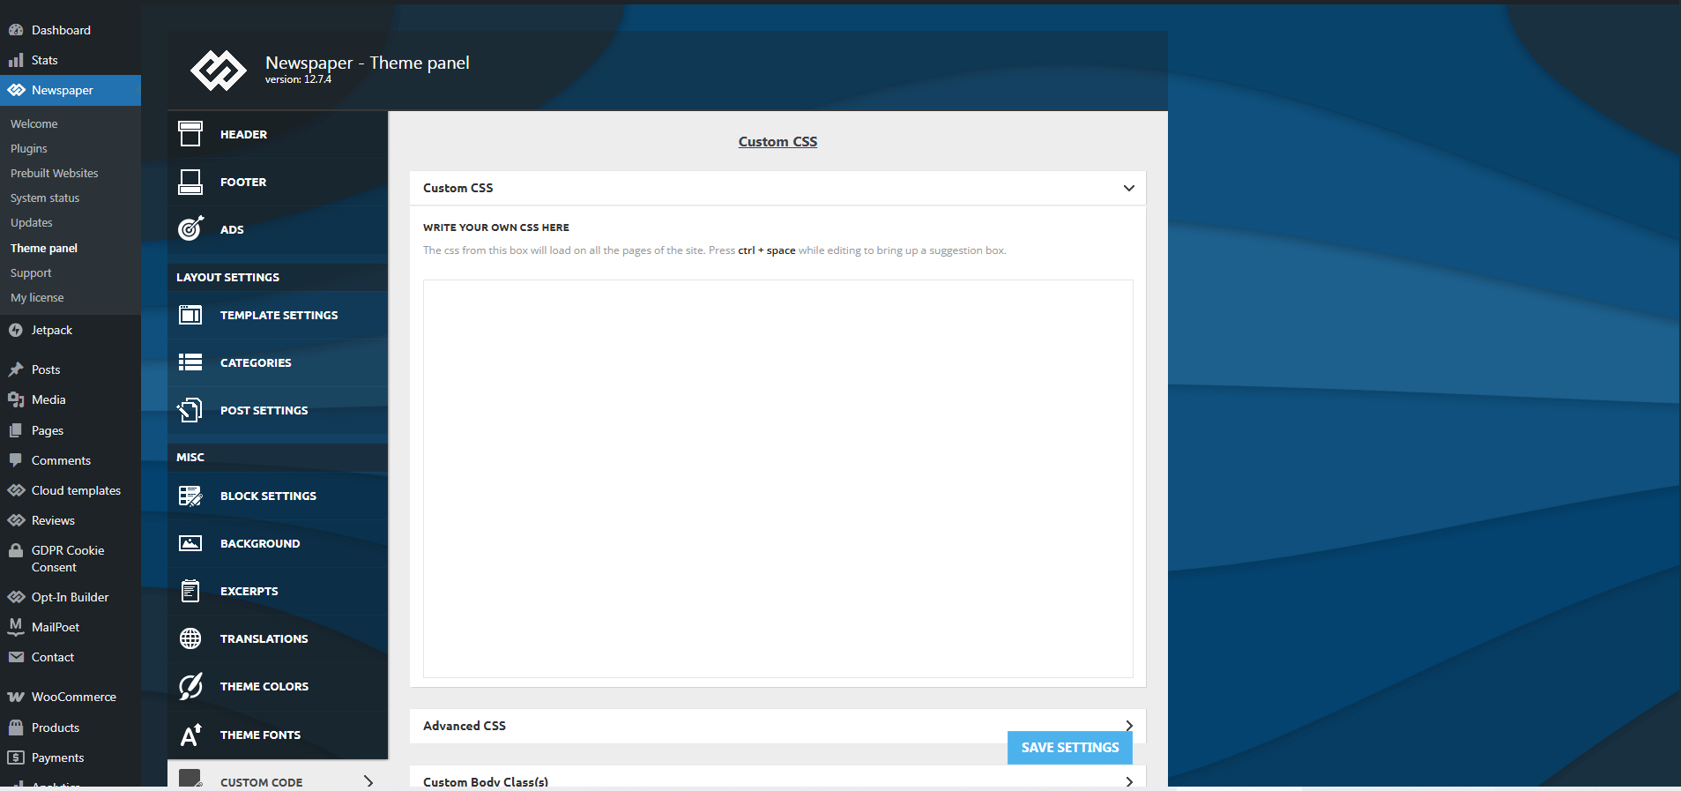Viewport: 1681px width, 791px height.
Task: Collapse the Custom CSS section chevron
Action: point(1129,188)
